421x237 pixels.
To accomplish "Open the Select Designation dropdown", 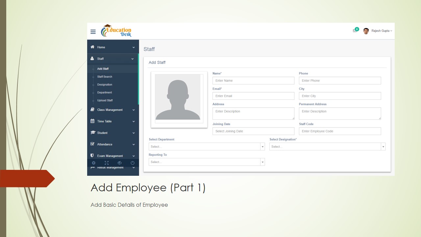I will (327, 147).
